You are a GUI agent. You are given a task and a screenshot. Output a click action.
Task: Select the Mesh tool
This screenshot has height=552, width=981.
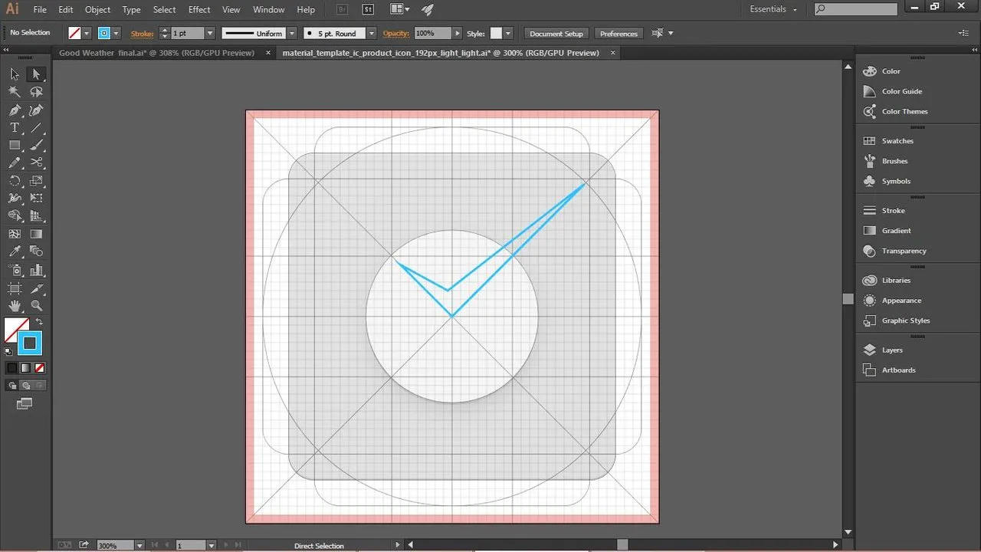point(15,234)
